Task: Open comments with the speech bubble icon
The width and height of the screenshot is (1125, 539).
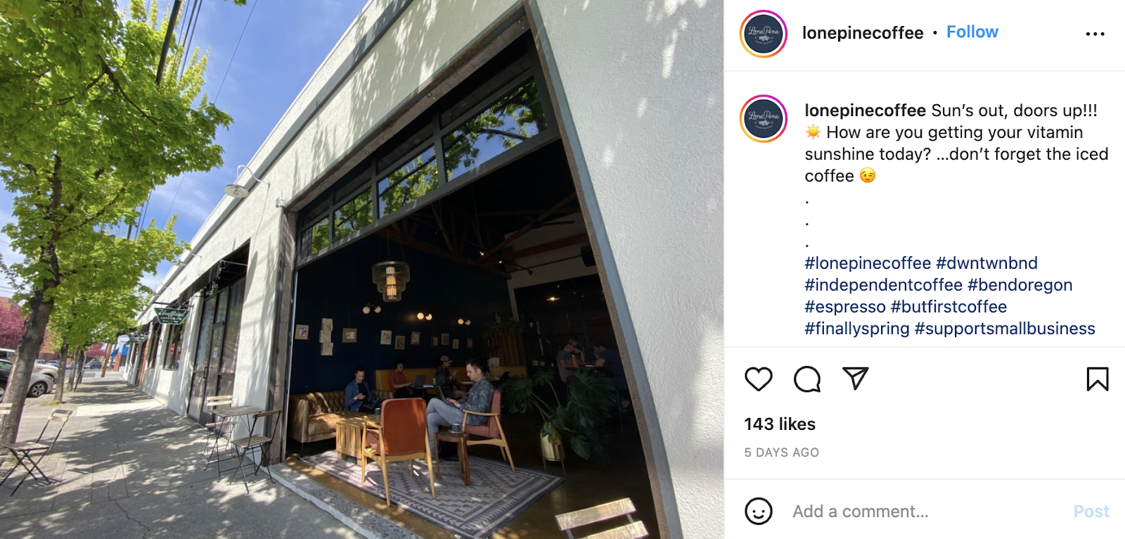Action: (807, 379)
